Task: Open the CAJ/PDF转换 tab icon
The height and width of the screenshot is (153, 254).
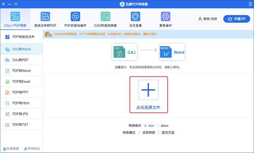Action: [x=15, y=16]
